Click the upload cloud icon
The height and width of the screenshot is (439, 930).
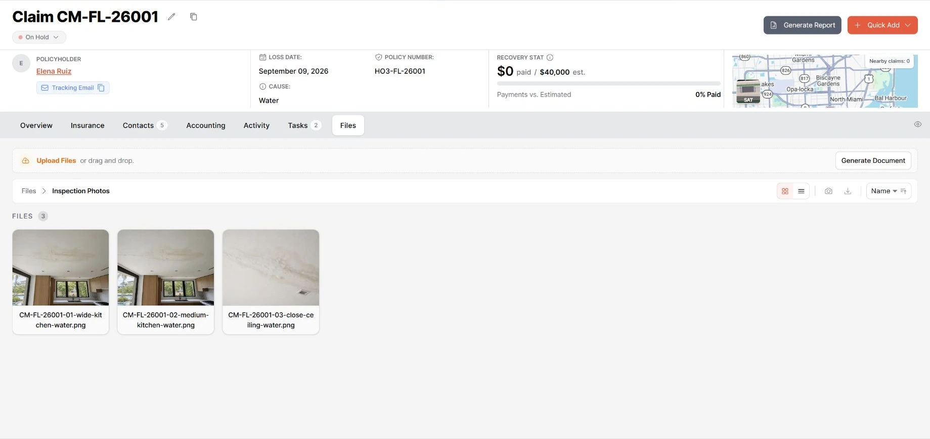click(x=26, y=161)
